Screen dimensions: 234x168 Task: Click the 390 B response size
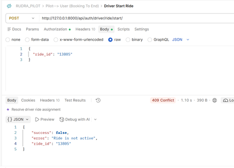coord(202,100)
